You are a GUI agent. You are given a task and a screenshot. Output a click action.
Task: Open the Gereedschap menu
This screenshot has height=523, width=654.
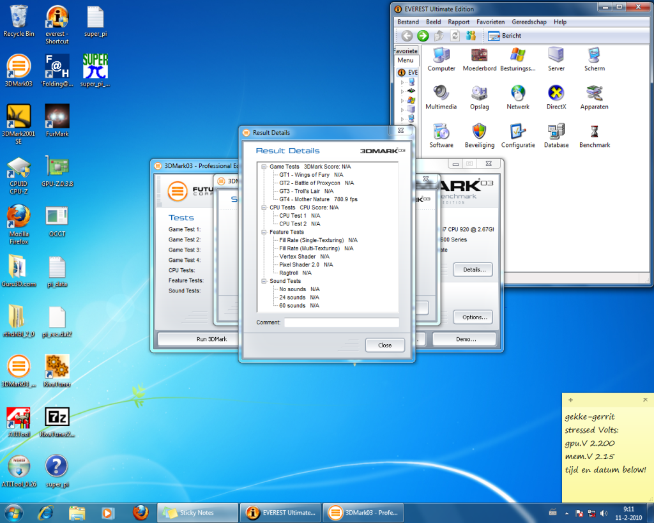pyautogui.click(x=529, y=22)
